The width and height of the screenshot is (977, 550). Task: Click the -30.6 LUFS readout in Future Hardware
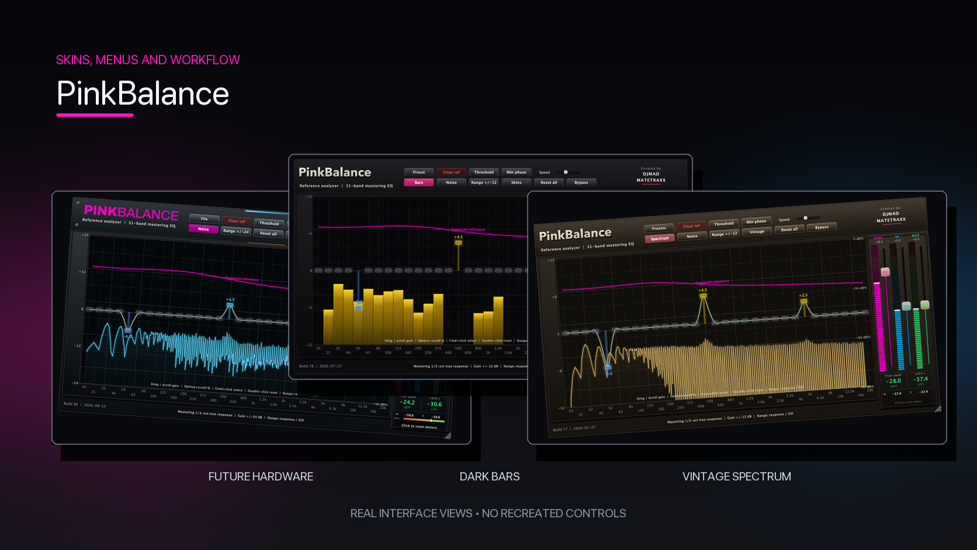[435, 404]
